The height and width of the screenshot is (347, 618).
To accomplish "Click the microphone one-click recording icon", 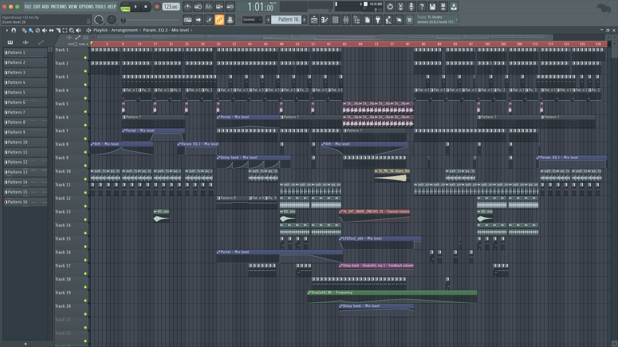I will click(x=411, y=6).
